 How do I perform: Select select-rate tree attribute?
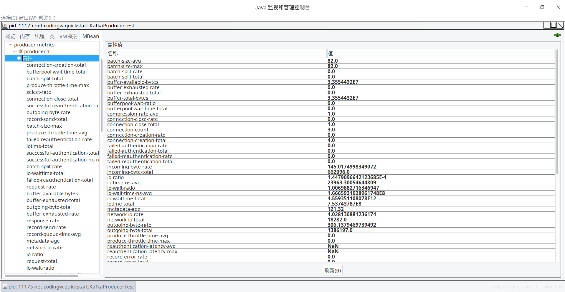[39, 92]
